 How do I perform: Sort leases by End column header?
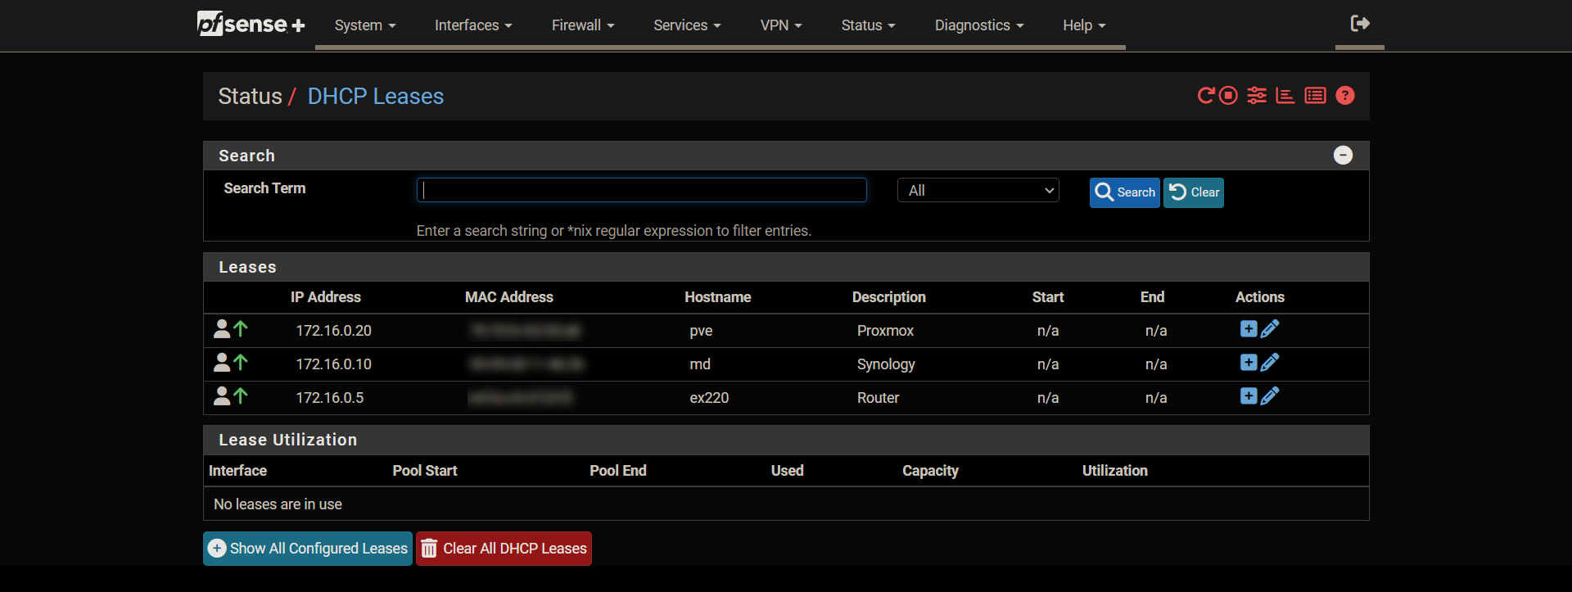[x=1152, y=297]
